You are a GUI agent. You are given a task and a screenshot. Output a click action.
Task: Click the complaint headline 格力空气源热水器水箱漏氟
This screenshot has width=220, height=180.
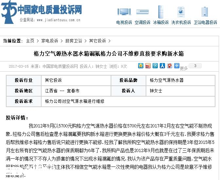coord(109,54)
